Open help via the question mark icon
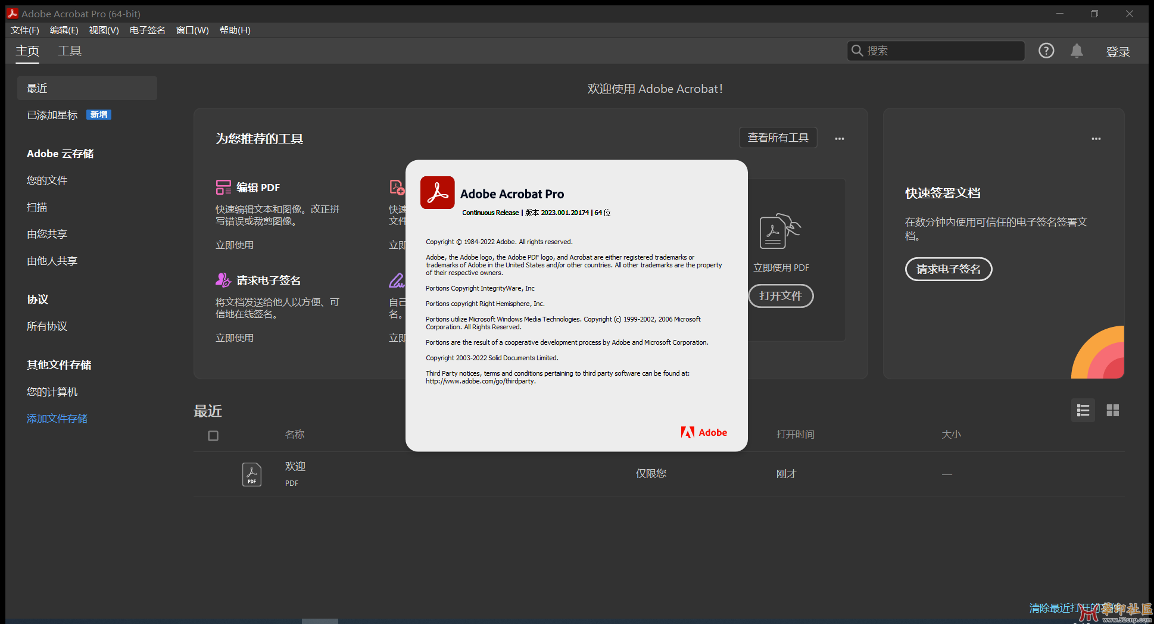The width and height of the screenshot is (1154, 624). (1046, 51)
